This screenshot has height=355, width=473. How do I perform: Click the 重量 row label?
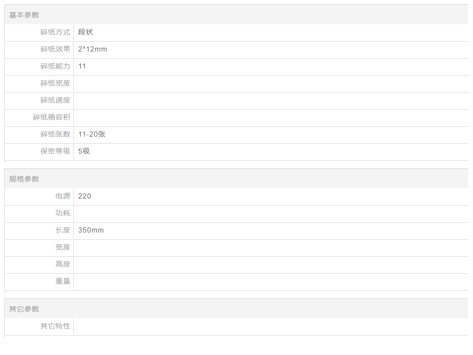pyautogui.click(x=63, y=281)
